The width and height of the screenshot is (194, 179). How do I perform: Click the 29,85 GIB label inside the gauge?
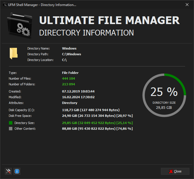[x=164, y=108]
